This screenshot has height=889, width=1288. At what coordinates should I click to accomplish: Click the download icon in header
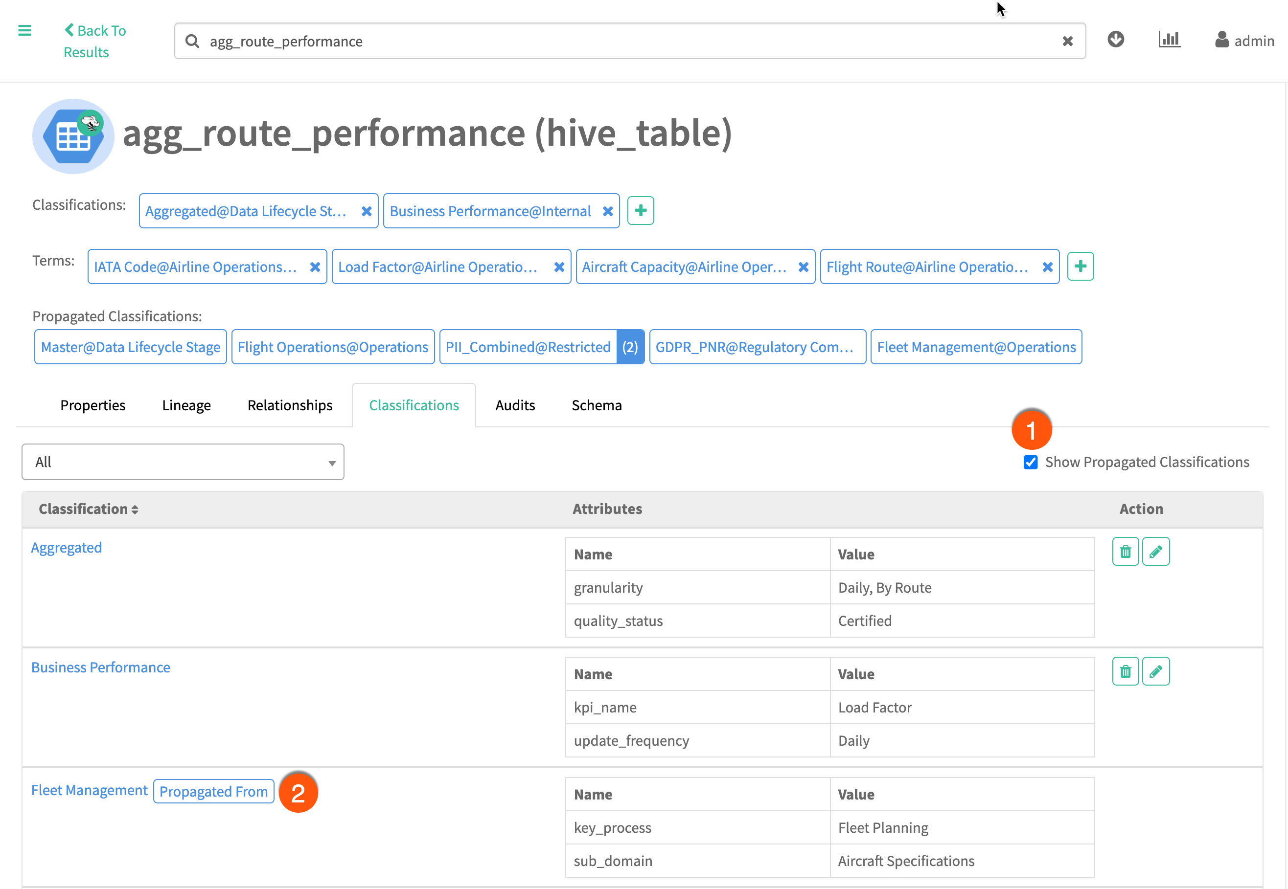(1115, 40)
